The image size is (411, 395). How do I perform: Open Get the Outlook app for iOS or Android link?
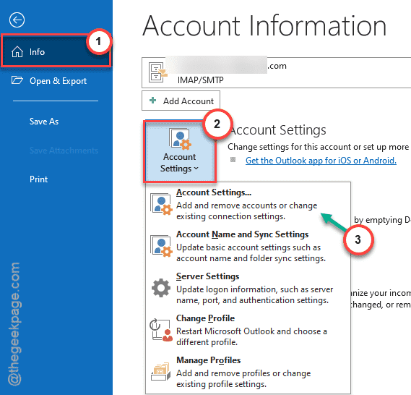pyautogui.click(x=321, y=161)
